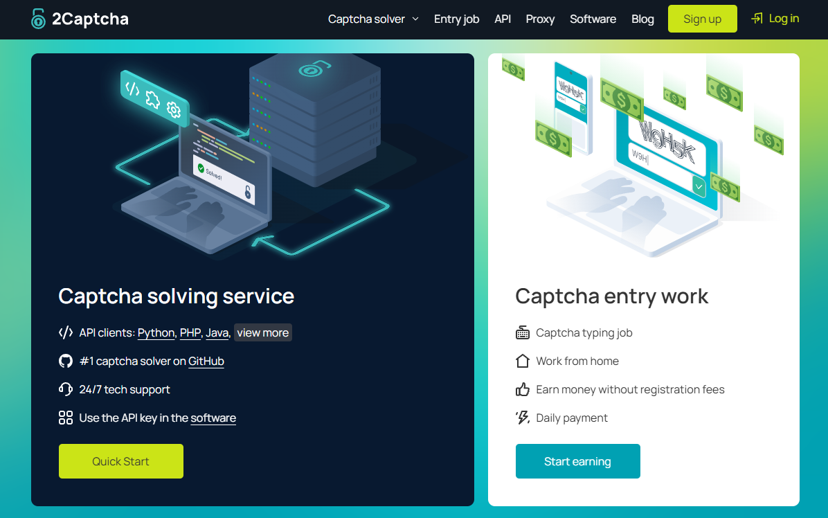The width and height of the screenshot is (828, 518).
Task: Expand the view more API clients list
Action: point(262,333)
